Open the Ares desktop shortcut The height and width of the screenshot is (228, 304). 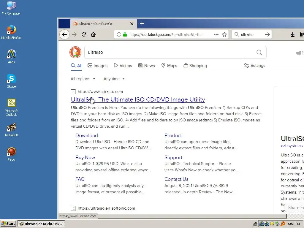(x=11, y=56)
